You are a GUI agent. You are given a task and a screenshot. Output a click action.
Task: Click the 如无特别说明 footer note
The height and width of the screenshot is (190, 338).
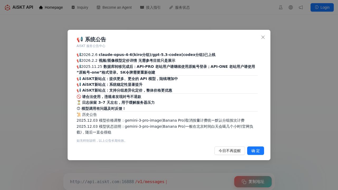(102, 141)
